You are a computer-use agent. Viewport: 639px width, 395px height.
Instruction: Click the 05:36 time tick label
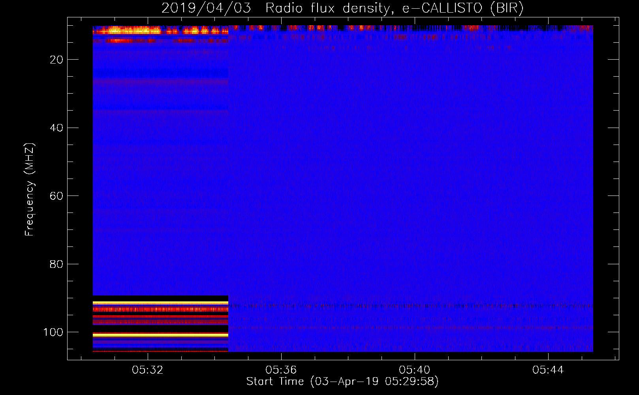coord(281,370)
